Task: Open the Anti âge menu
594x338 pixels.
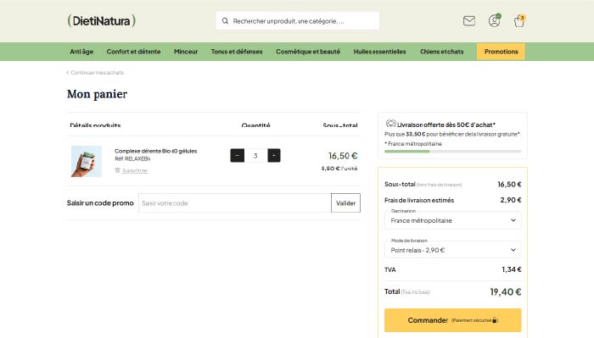Action: pyautogui.click(x=81, y=52)
